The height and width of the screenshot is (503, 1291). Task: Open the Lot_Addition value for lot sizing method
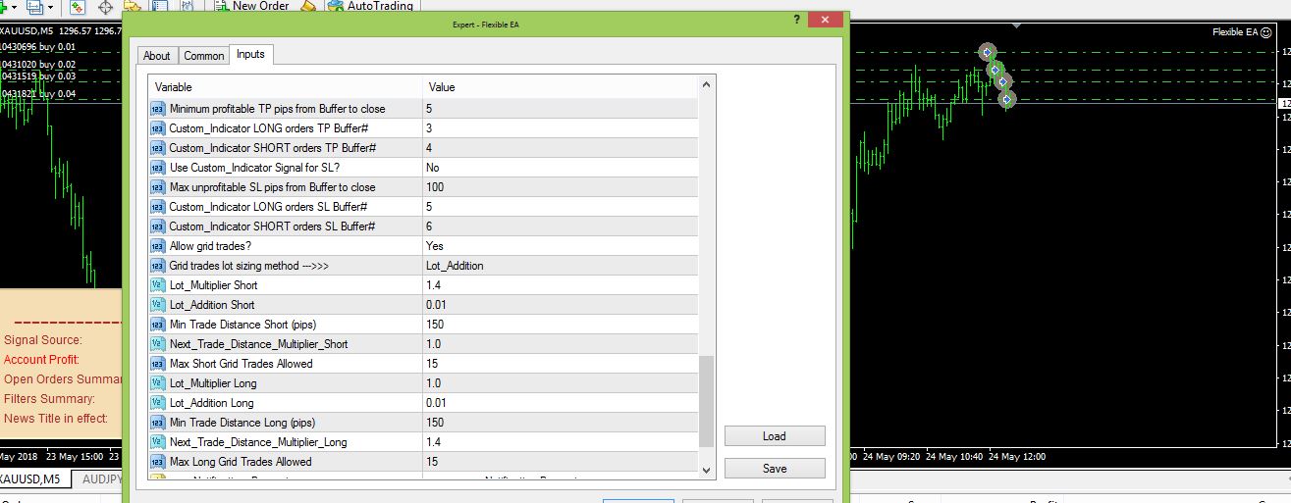(x=560, y=266)
